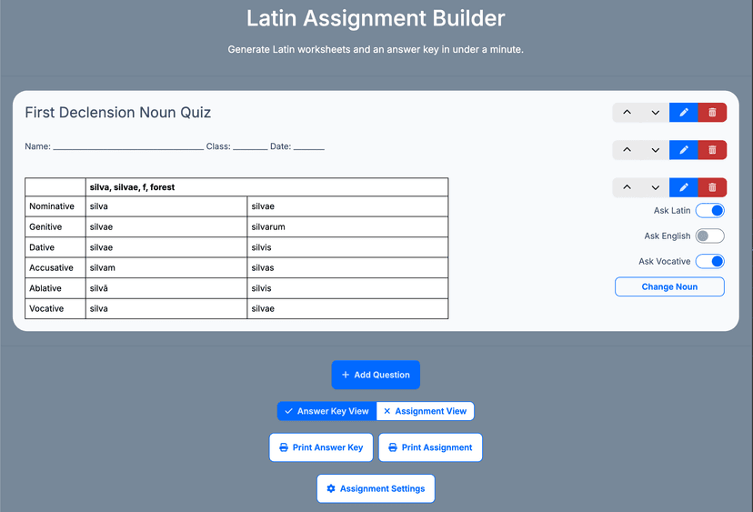Move the silva noun table down
Viewport: 753px width, 512px height.
pos(655,187)
